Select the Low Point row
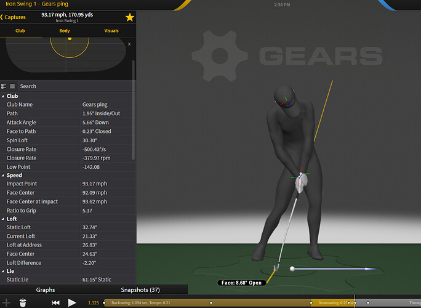The image size is (421, 308). [x=67, y=167]
